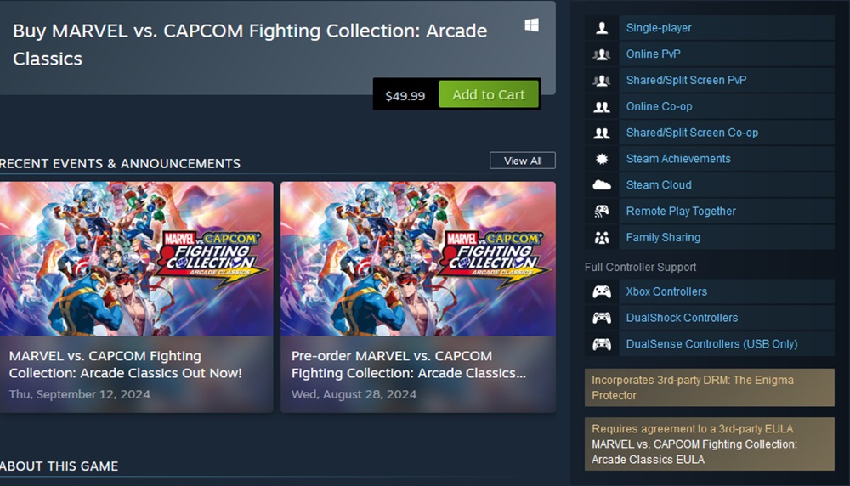Open the Pre-order announcement thumbnail
This screenshot has width=850, height=486.
click(x=417, y=259)
